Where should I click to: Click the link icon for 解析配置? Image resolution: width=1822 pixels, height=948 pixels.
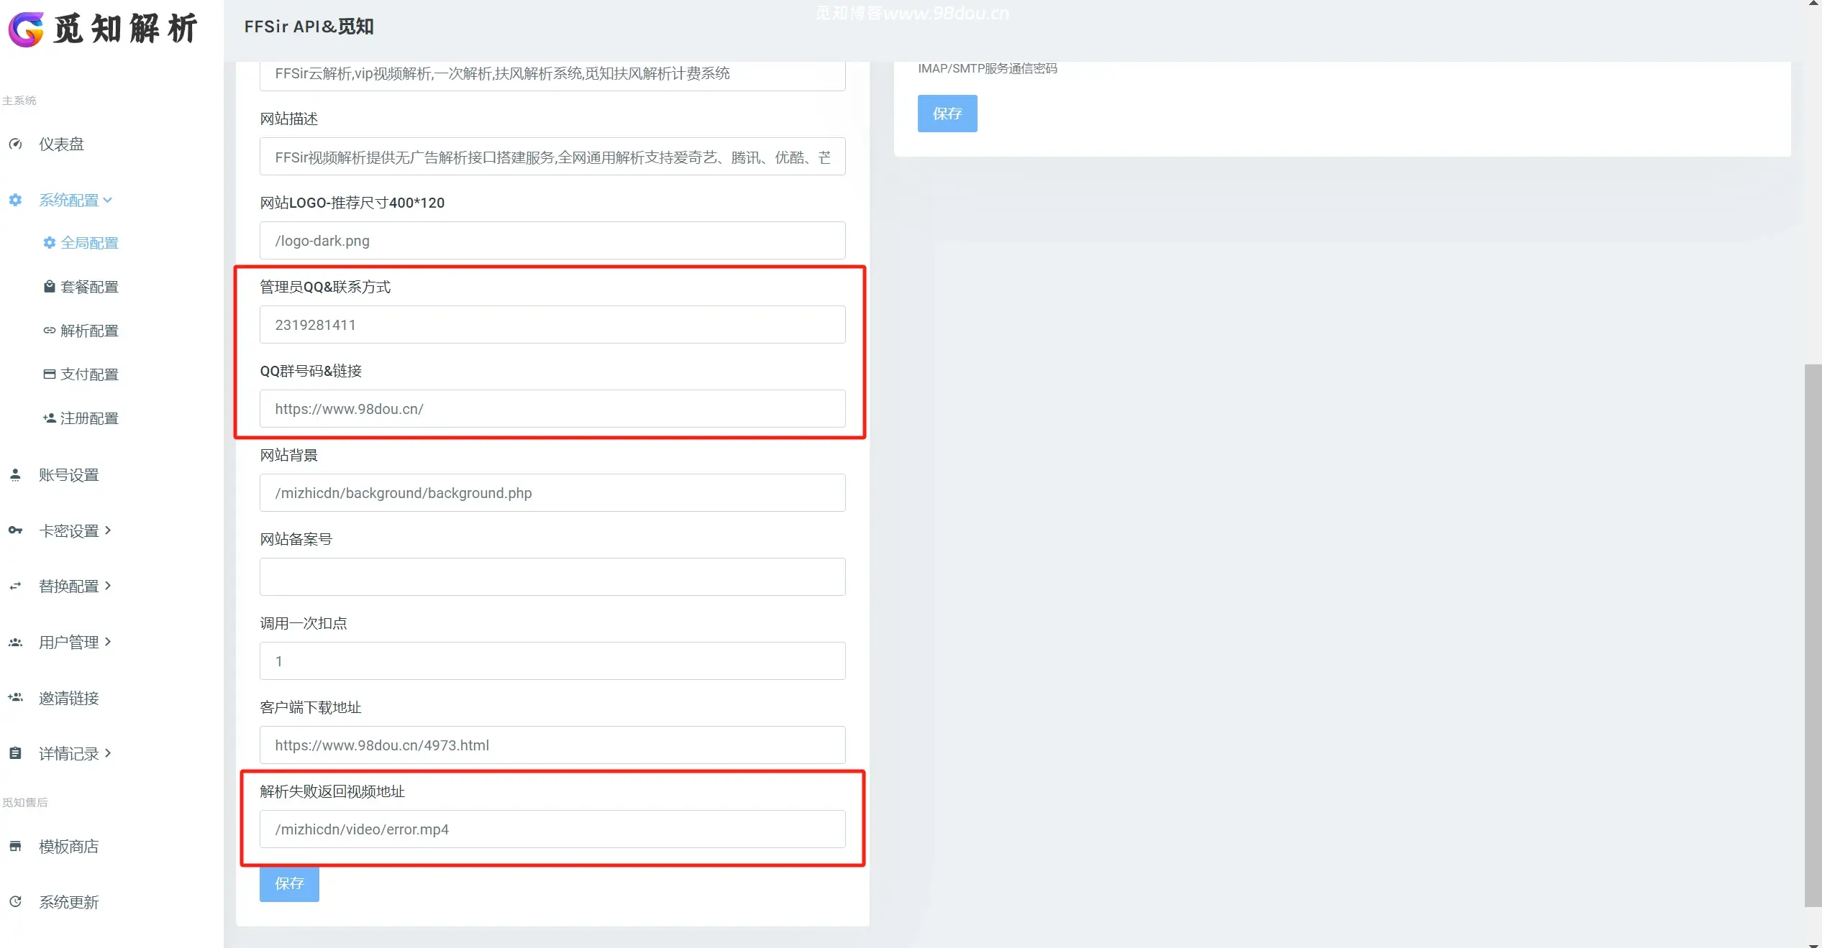click(x=49, y=331)
